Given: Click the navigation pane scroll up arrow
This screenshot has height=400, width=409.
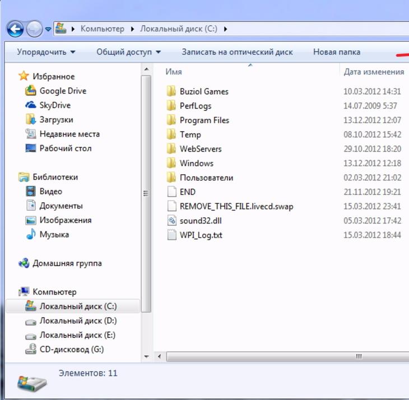Looking at the screenshot, I should coord(146,69).
